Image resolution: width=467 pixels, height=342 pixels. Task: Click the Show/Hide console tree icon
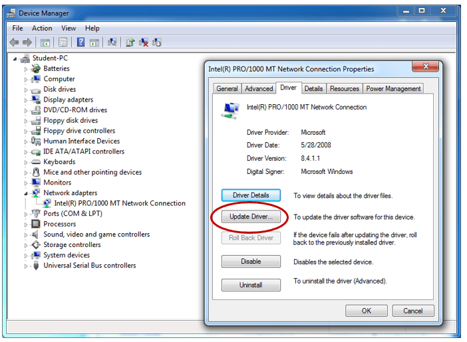45,43
